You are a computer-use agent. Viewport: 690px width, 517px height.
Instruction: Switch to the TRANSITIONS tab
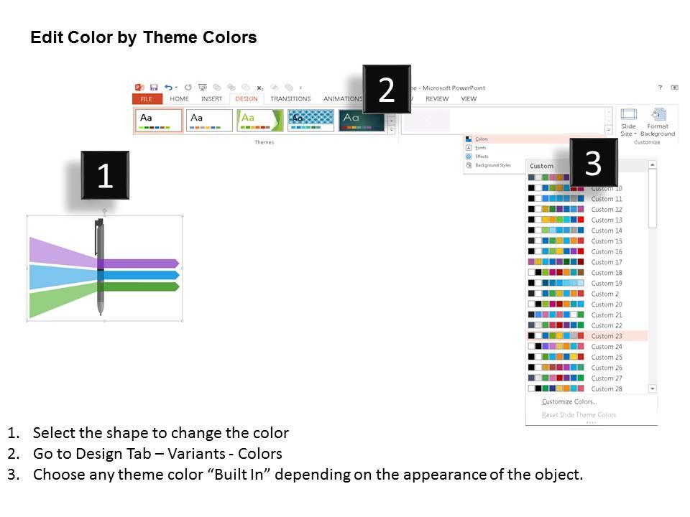[x=290, y=99]
